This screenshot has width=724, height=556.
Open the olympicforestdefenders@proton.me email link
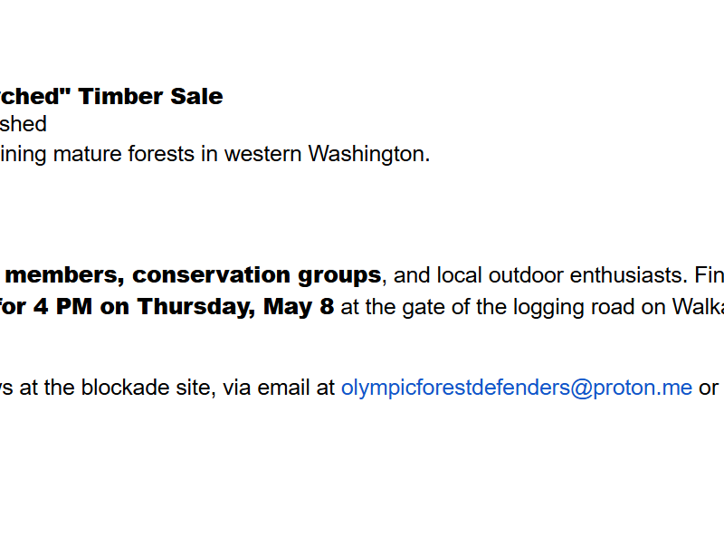point(516,388)
